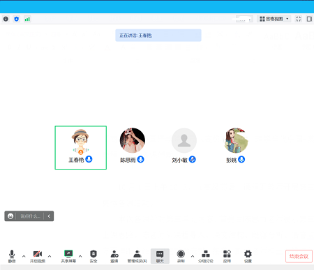
Task: Click the 邀请 invite person icon
Action: point(114,256)
